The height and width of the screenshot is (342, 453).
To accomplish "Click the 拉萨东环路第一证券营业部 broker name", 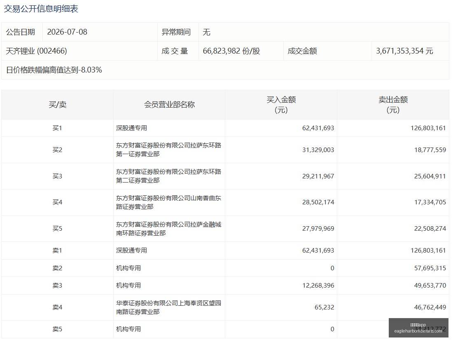I will click(x=168, y=150).
